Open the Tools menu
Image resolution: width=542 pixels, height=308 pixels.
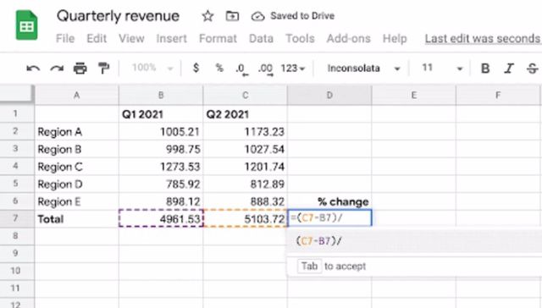click(300, 38)
